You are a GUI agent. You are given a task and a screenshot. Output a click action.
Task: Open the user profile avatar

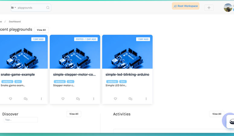point(228,8)
